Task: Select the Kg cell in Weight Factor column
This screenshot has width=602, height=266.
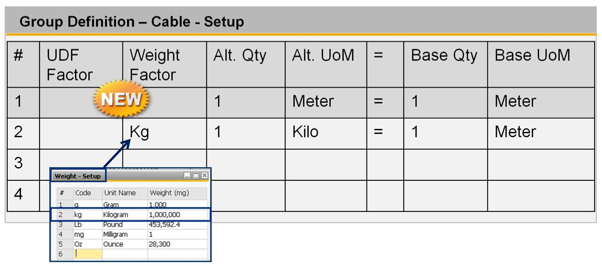Action: [x=139, y=132]
